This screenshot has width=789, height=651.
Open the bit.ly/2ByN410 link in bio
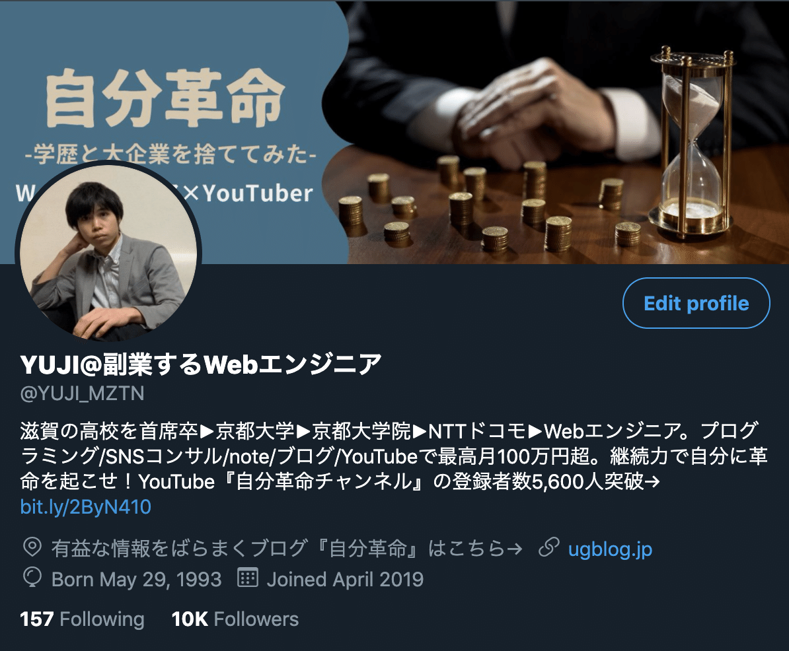(x=85, y=506)
